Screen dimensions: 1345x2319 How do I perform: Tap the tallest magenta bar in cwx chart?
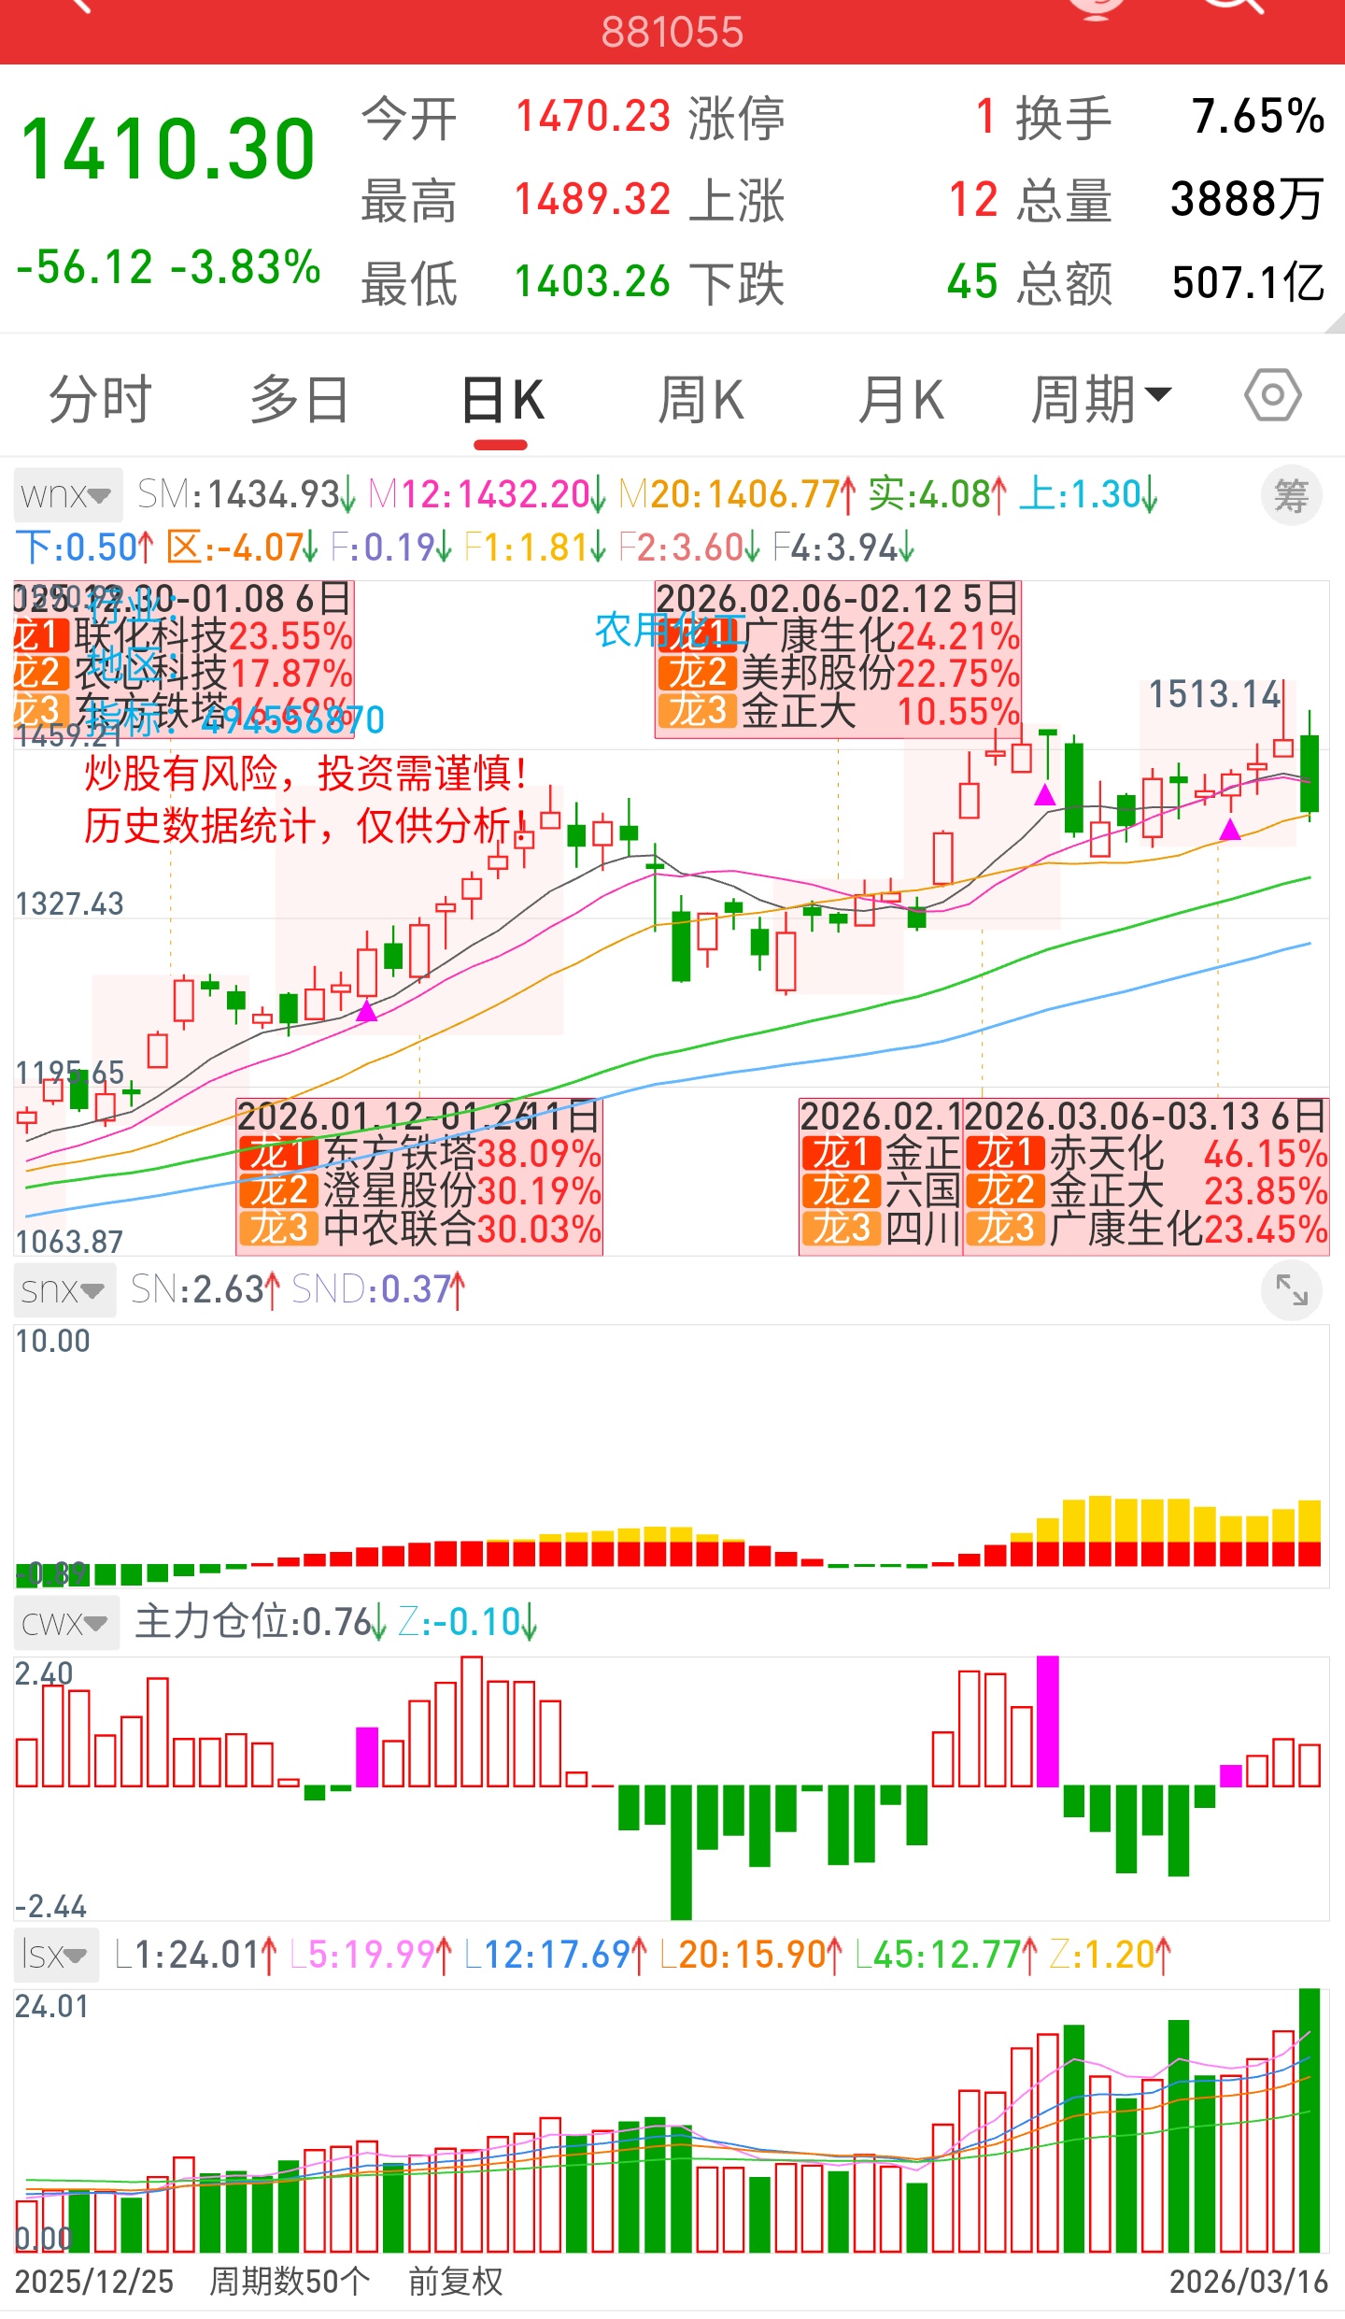[1048, 1721]
